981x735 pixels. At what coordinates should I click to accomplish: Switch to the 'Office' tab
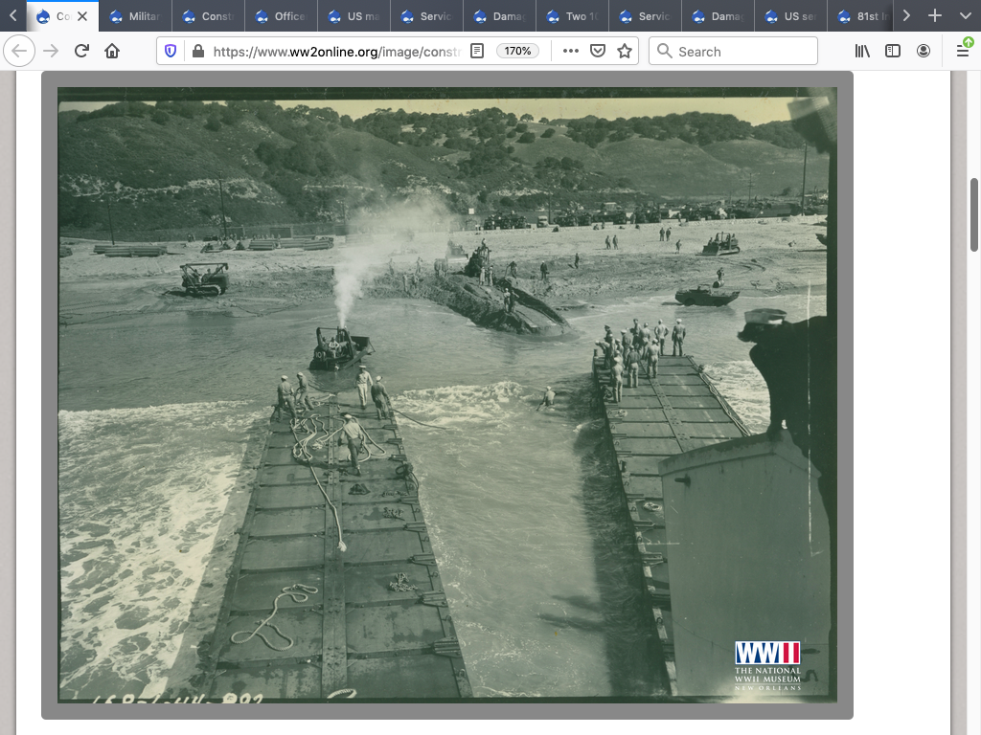[x=284, y=16]
